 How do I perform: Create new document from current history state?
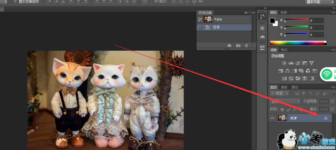(229, 46)
